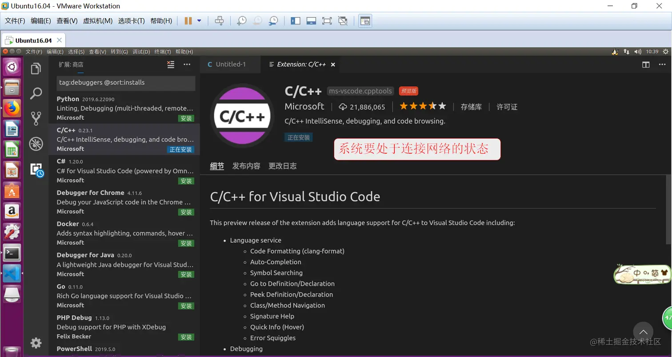Open the VS Code 转到(G) menu
Screen dimensions: 672x357
(x=119, y=52)
